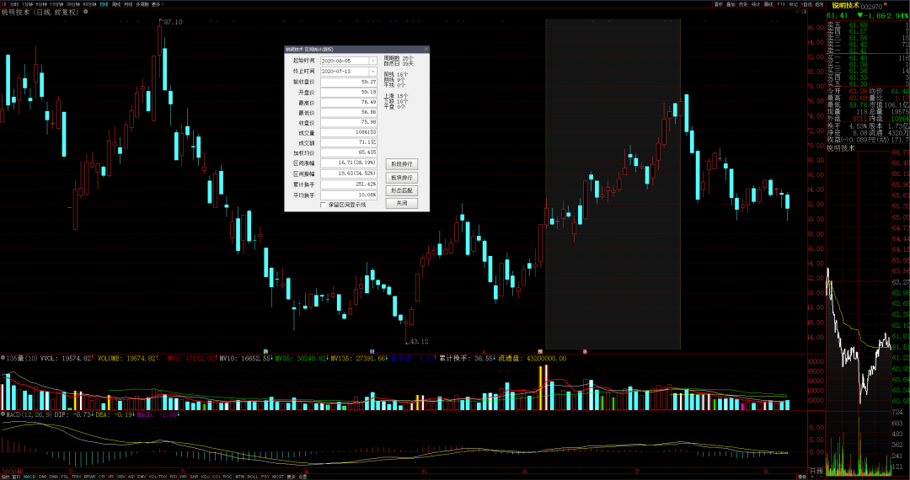Image resolution: width=910 pixels, height=480 pixels.
Task: Click the 锐明技术 stock name in quote panel
Action: click(x=846, y=5)
